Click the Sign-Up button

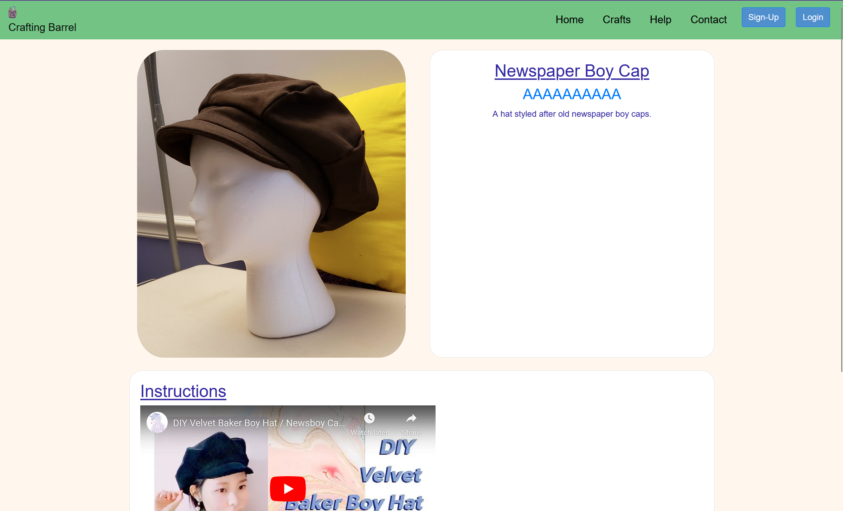(x=763, y=17)
